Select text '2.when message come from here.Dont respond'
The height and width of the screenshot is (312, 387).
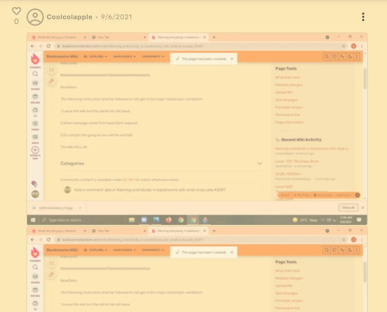(99, 123)
